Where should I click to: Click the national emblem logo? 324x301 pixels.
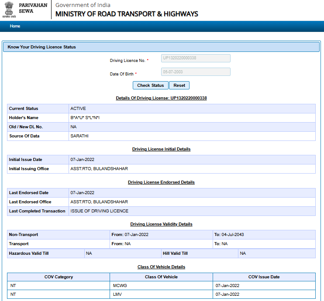pyautogui.click(x=8, y=10)
